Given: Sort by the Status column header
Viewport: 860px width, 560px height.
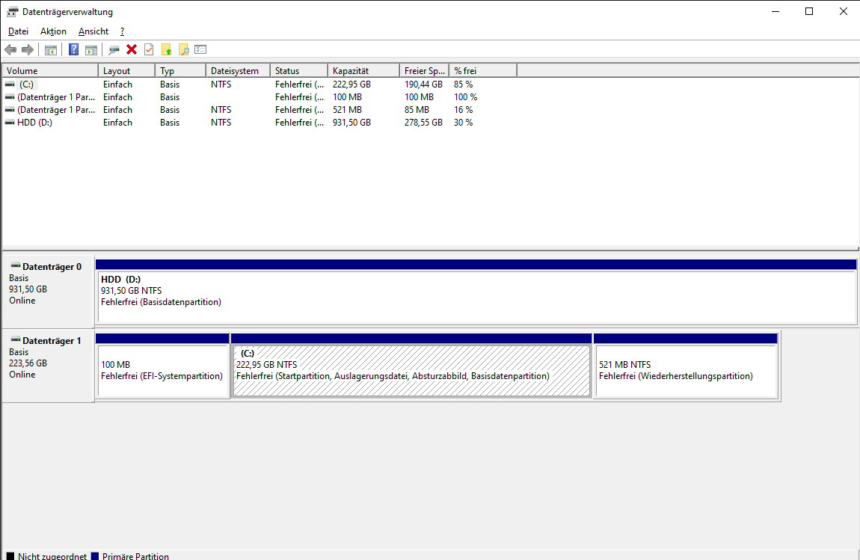Looking at the screenshot, I should tap(299, 71).
